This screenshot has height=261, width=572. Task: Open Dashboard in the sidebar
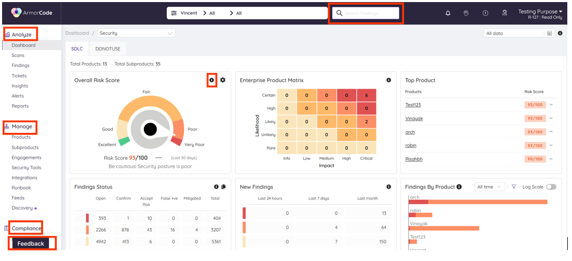(23, 45)
